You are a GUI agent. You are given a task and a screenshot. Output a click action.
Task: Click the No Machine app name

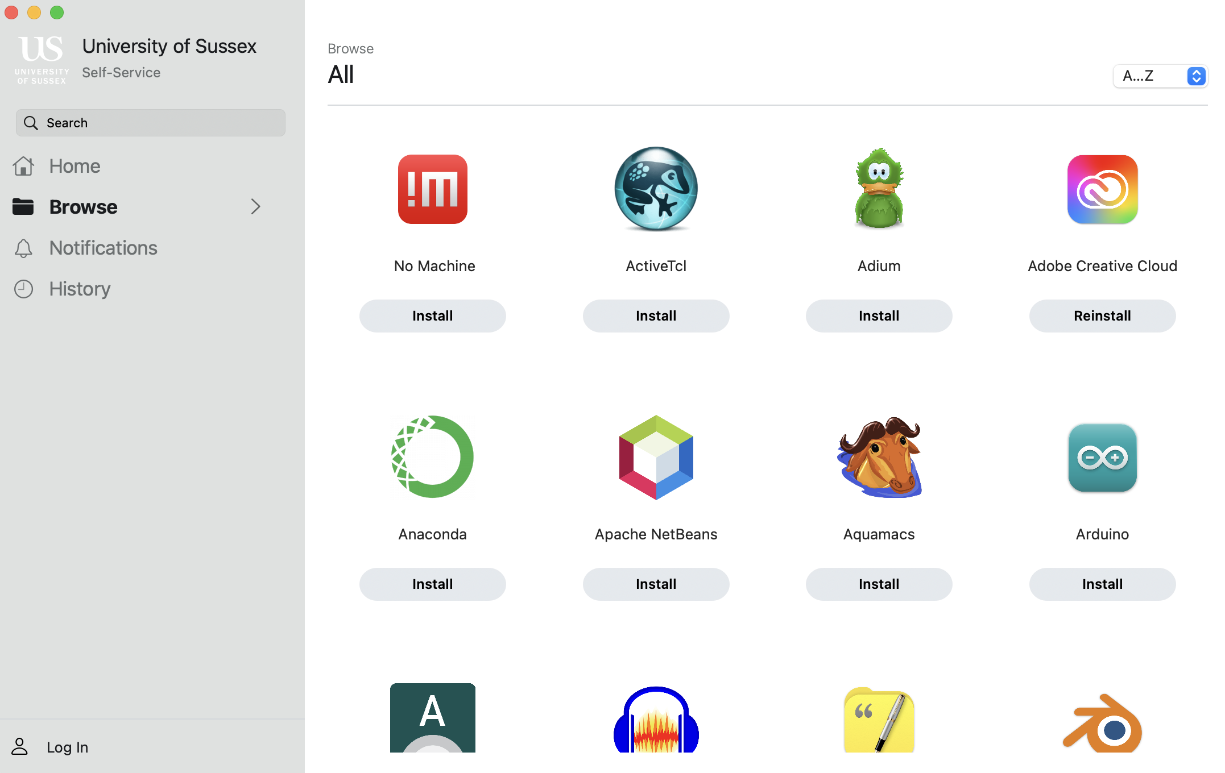tap(434, 266)
